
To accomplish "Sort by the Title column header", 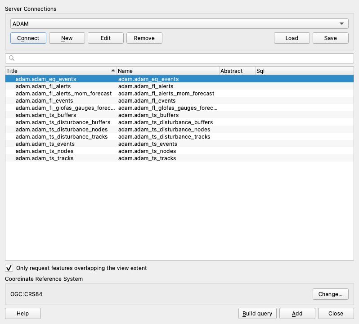I will [x=61, y=71].
